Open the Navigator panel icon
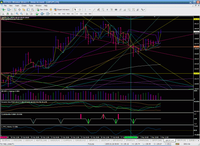200x146 pixels. [24, 10]
